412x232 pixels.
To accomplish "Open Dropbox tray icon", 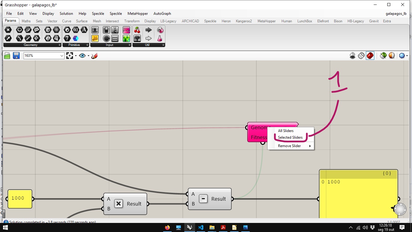I will point(372,227).
